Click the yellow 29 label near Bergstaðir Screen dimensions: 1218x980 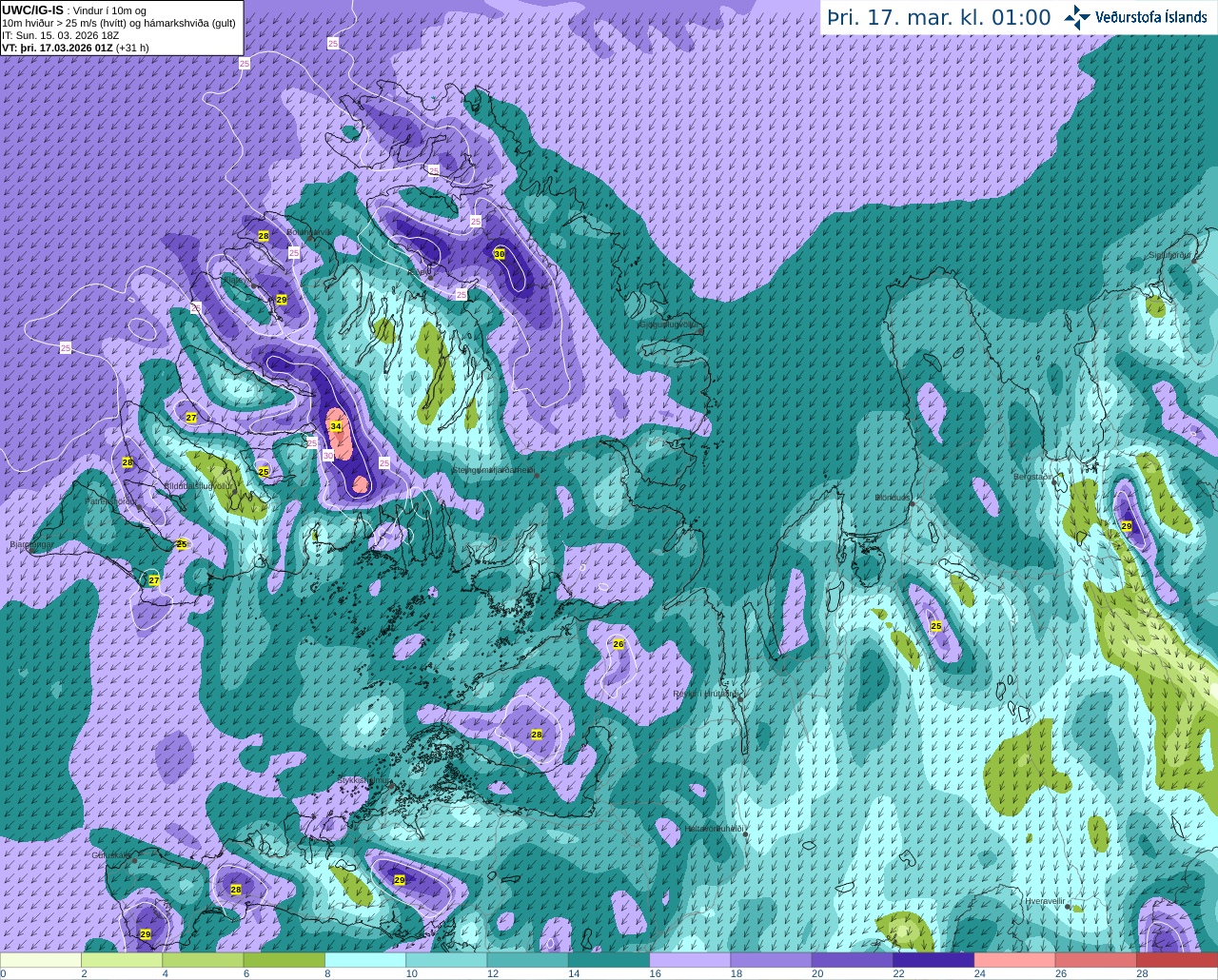click(x=1127, y=526)
